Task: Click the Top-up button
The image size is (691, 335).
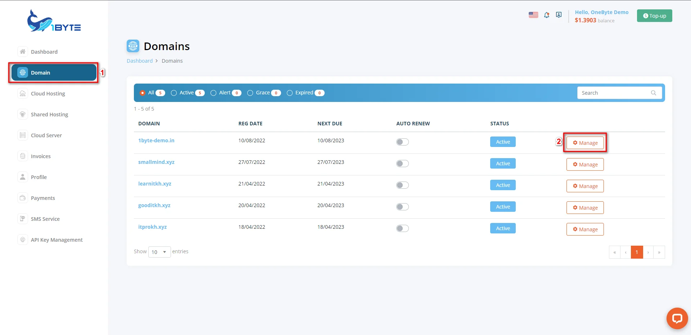Action: pyautogui.click(x=654, y=15)
